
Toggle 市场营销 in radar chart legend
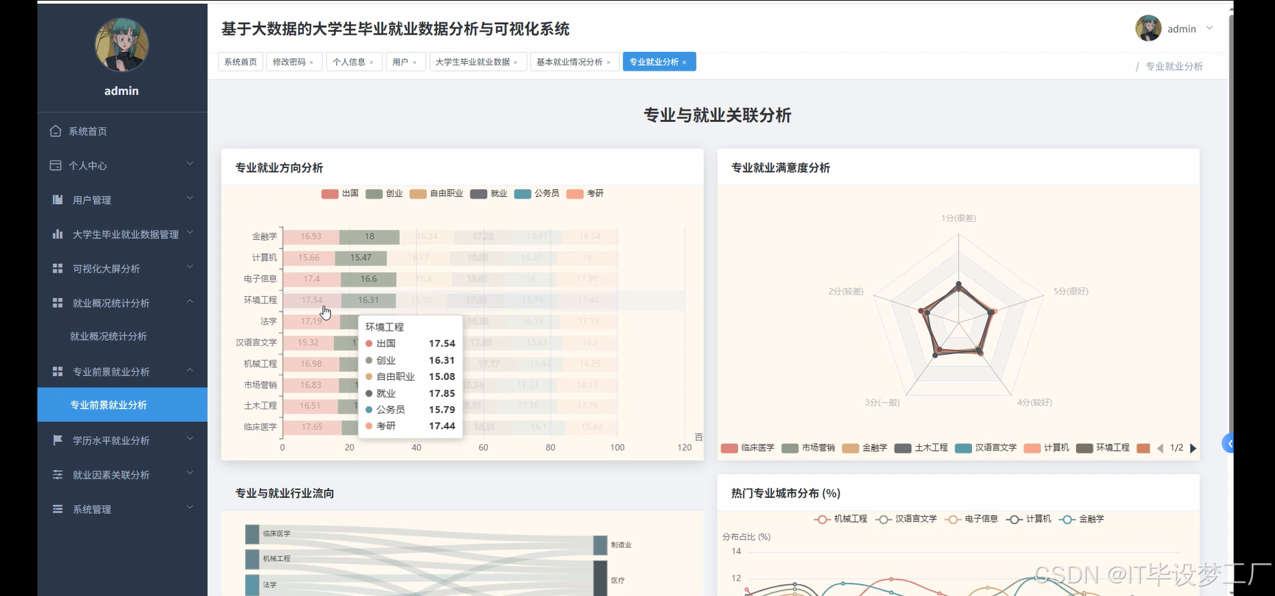808,448
